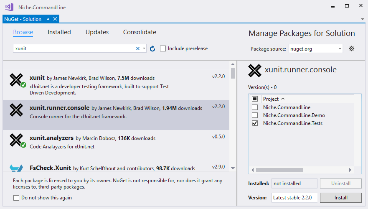This screenshot has width=368, height=209.
Task: Click the v2.2.0 label for xunit.runner.console
Action: pyautogui.click(x=218, y=107)
